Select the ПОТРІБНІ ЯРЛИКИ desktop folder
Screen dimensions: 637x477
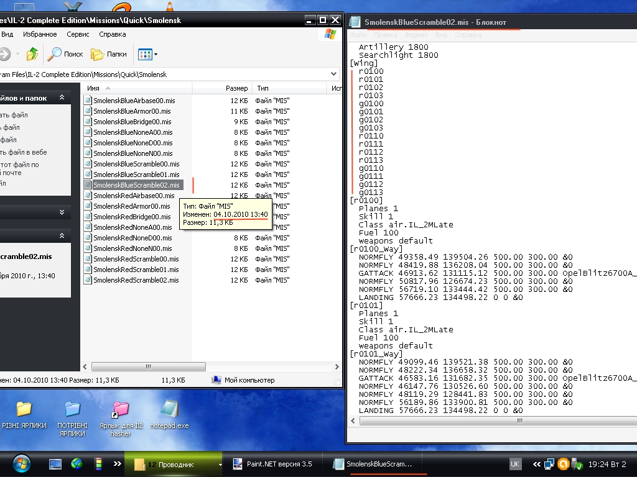[x=72, y=410]
